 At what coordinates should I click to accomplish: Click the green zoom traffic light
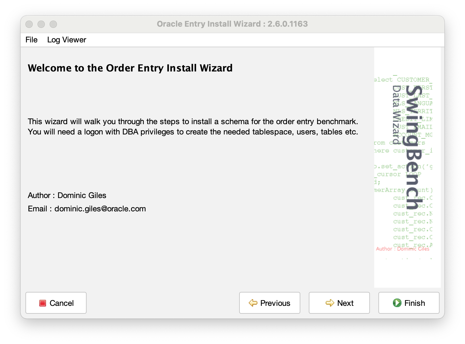[54, 24]
